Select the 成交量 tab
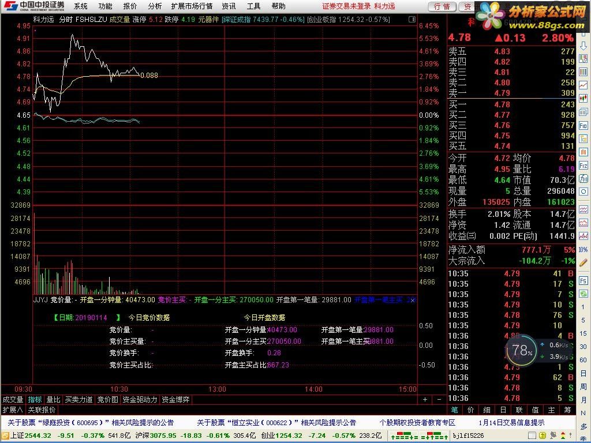The height and width of the screenshot is (443, 591). click(13, 400)
